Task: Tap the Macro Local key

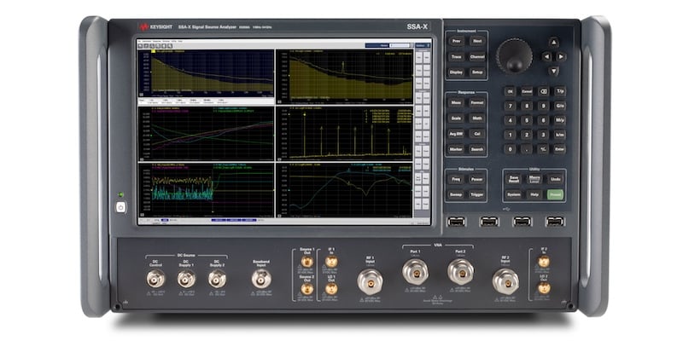Action: click(x=534, y=179)
